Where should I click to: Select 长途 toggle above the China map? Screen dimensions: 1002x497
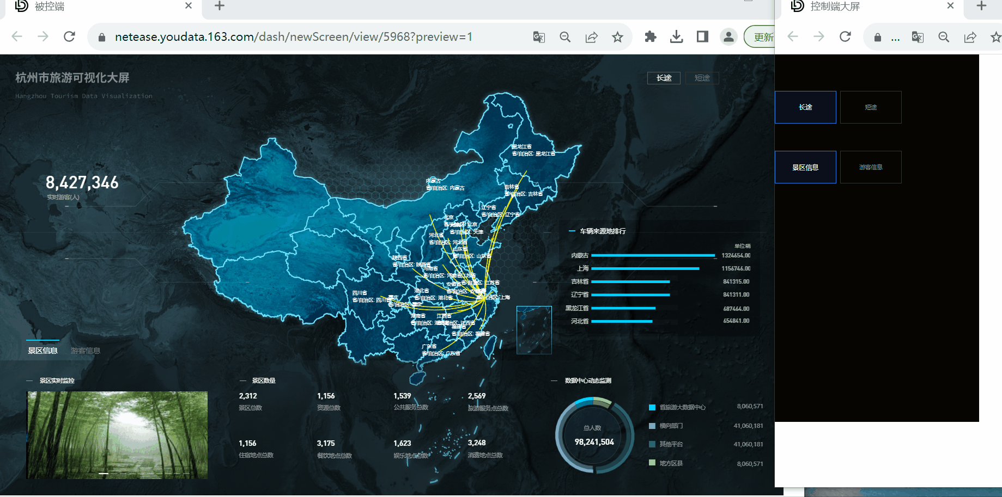tap(664, 78)
